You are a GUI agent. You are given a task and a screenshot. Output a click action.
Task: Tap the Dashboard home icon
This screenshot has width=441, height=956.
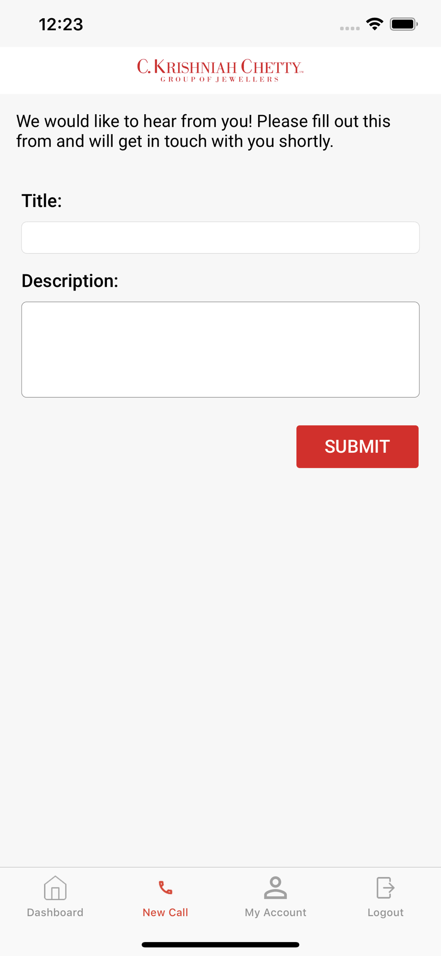point(55,888)
